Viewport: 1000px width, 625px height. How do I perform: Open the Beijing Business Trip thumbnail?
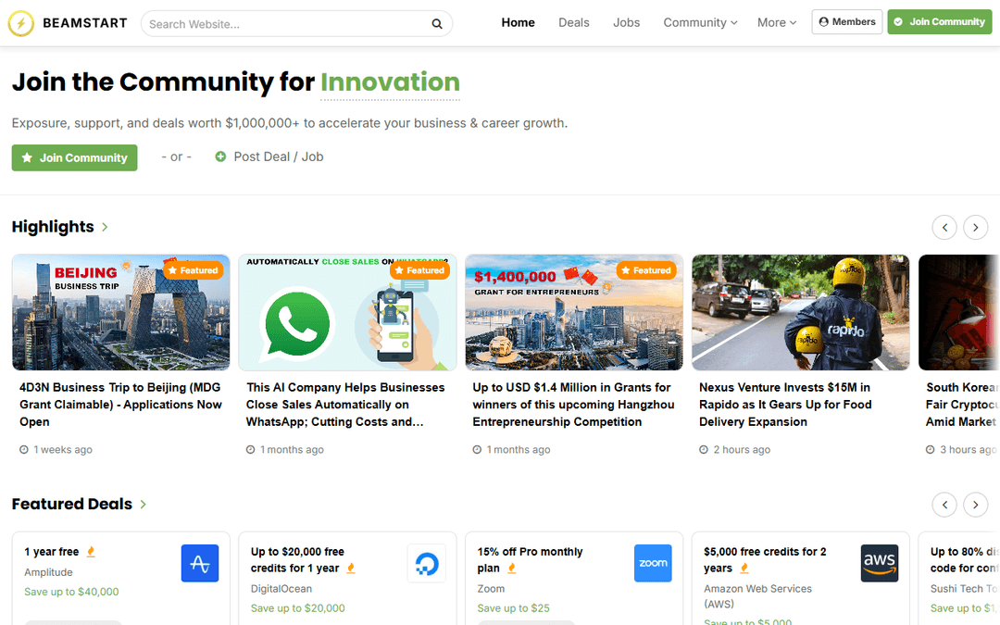tap(121, 313)
